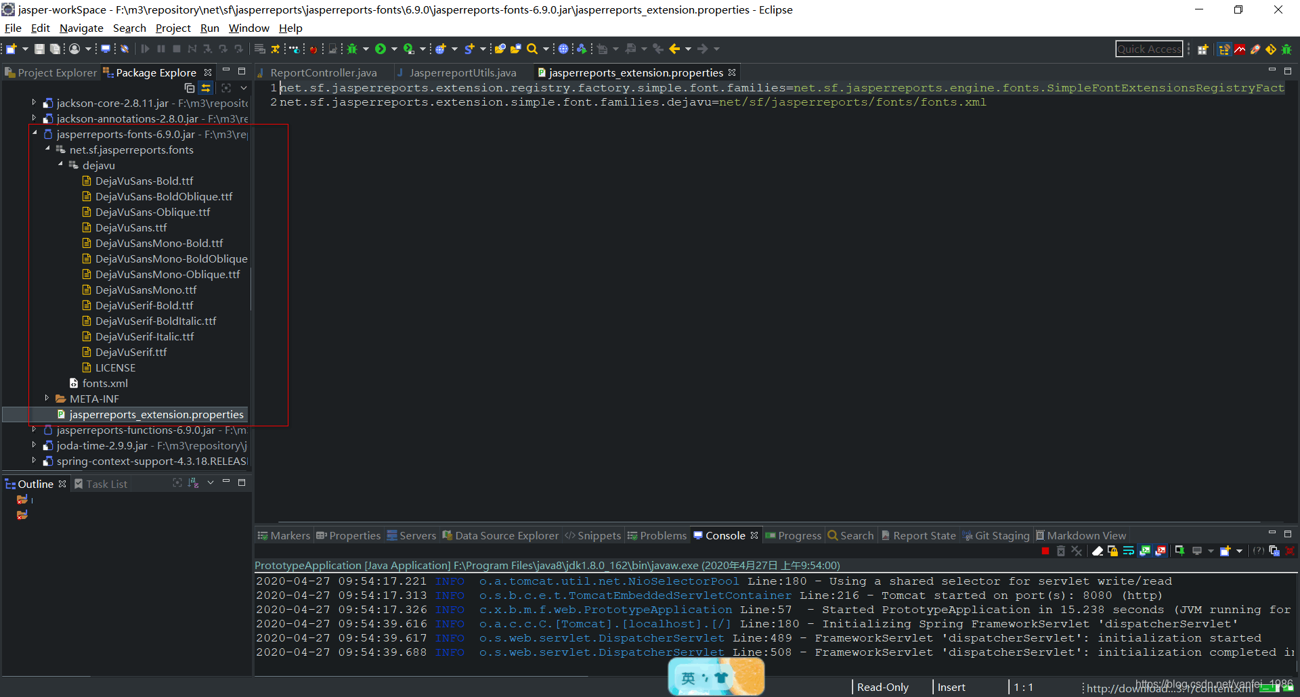Click the rocket perspective icon

(1255, 49)
